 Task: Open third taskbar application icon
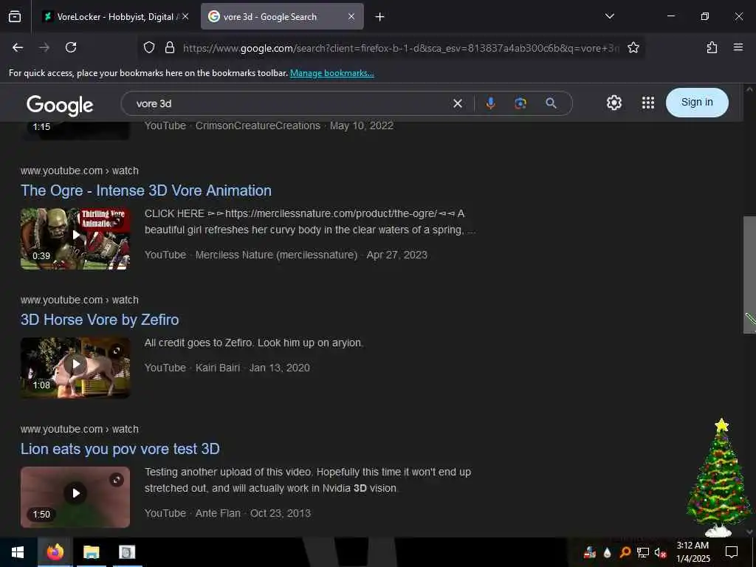(127, 552)
